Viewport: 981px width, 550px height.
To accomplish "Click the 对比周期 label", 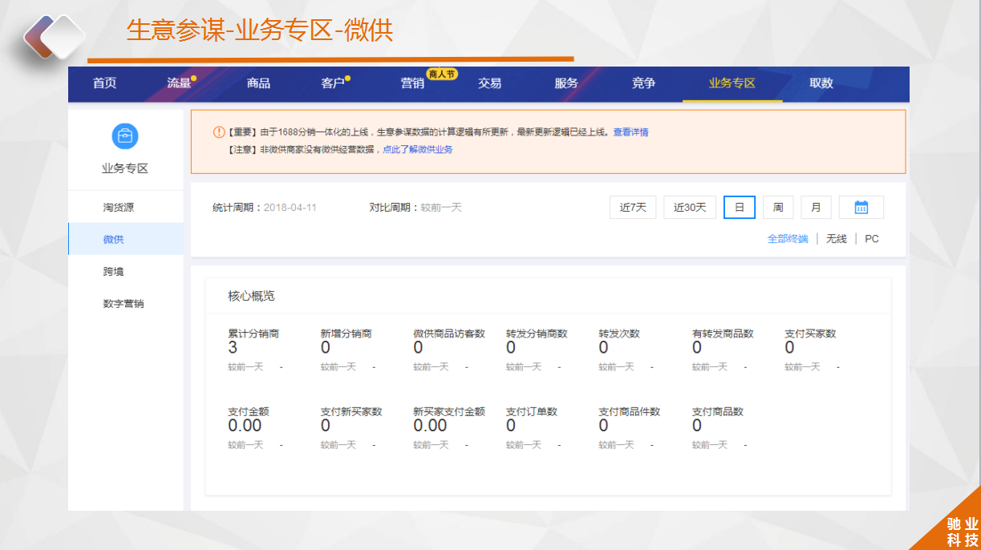I will point(395,208).
